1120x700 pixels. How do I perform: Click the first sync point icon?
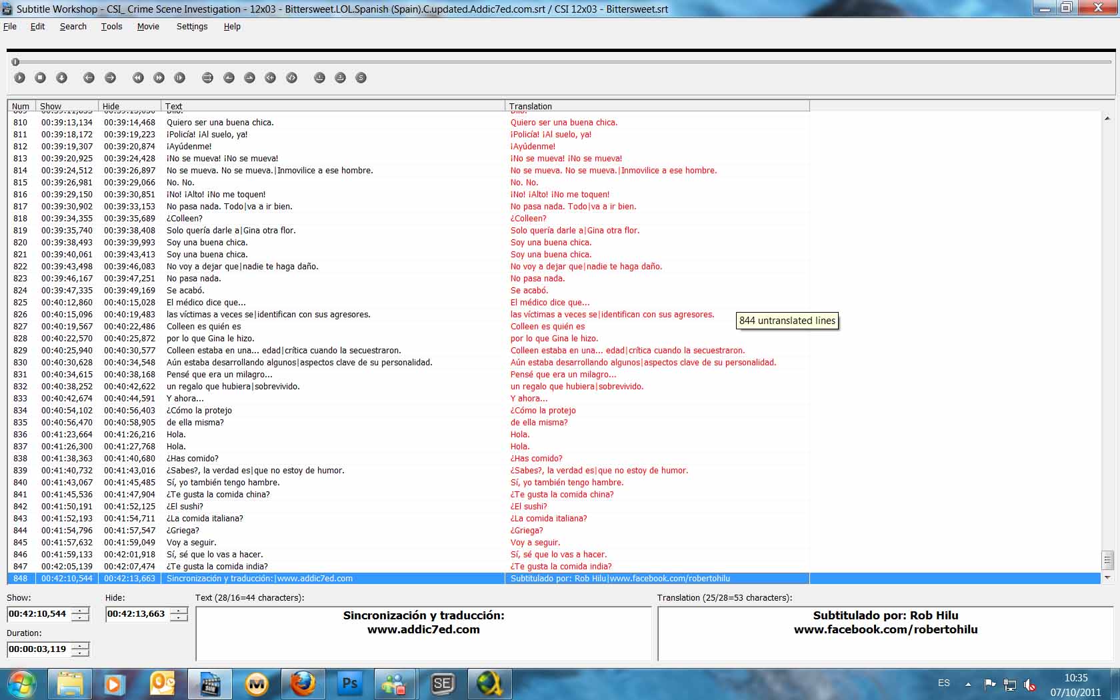[319, 78]
